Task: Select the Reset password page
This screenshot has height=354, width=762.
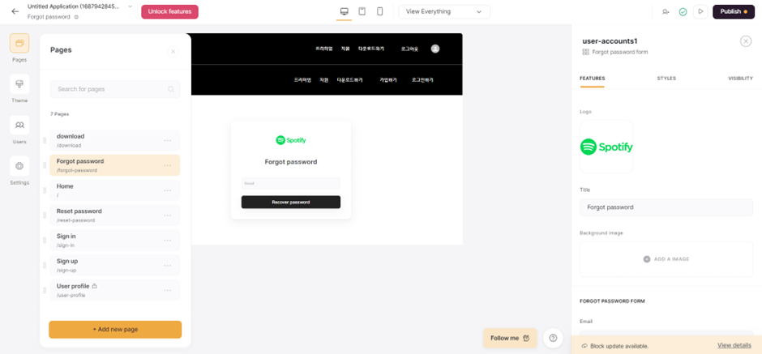Action: click(x=114, y=215)
